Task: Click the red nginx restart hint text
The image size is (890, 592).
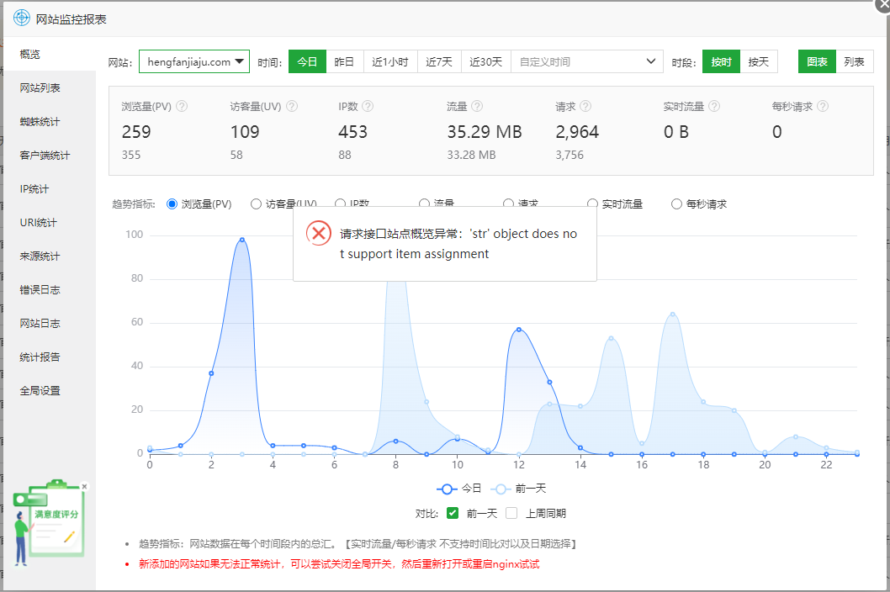Action: (x=339, y=564)
